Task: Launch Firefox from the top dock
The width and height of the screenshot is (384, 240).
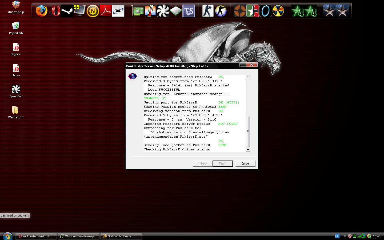Action: click(x=41, y=11)
